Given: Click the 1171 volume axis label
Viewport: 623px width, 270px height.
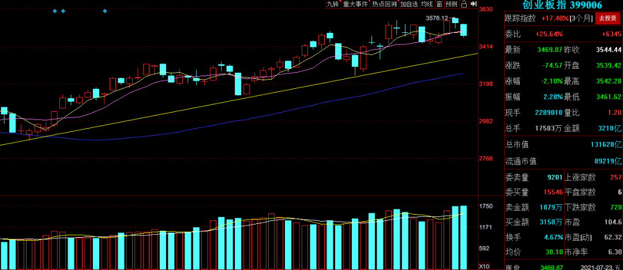Looking at the screenshot, I should tap(486, 227).
